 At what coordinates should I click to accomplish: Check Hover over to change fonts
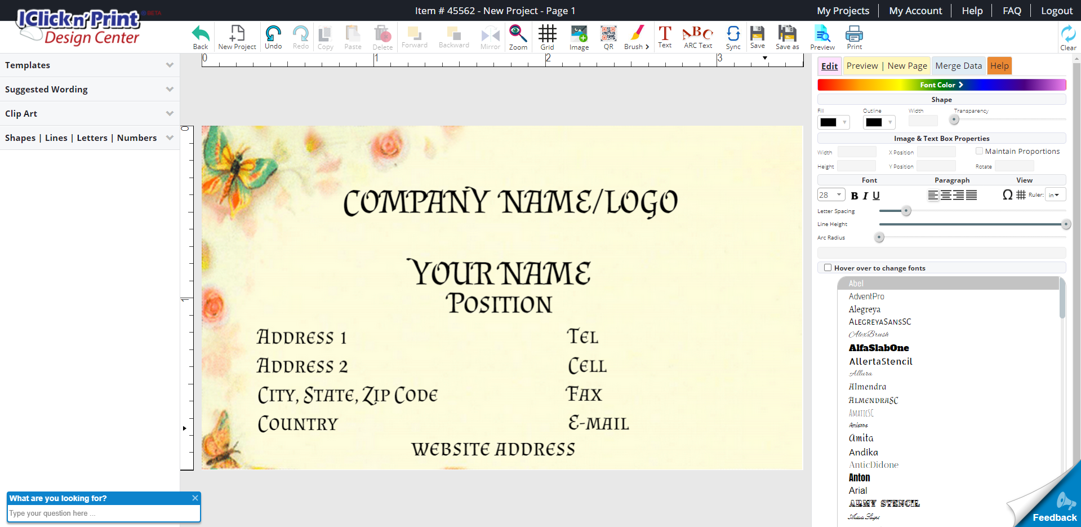tap(828, 267)
